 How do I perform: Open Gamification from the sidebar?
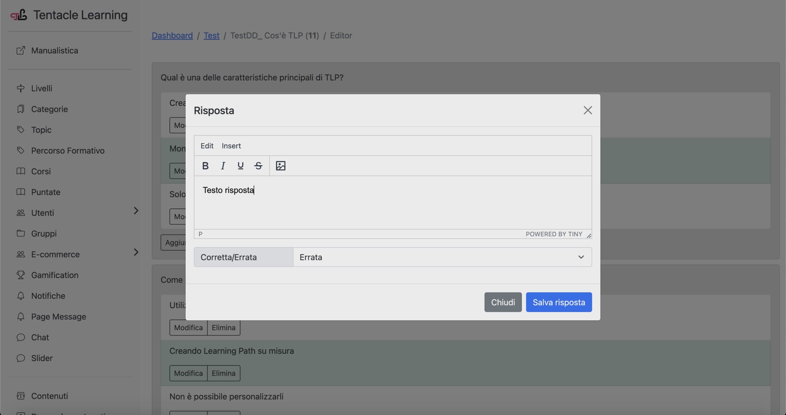pyautogui.click(x=55, y=275)
